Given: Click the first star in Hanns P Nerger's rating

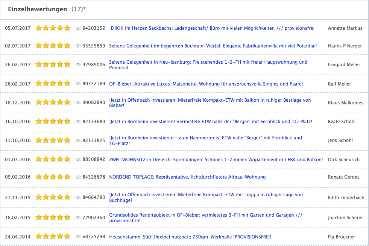Looking at the screenshot, I should (38, 46).
